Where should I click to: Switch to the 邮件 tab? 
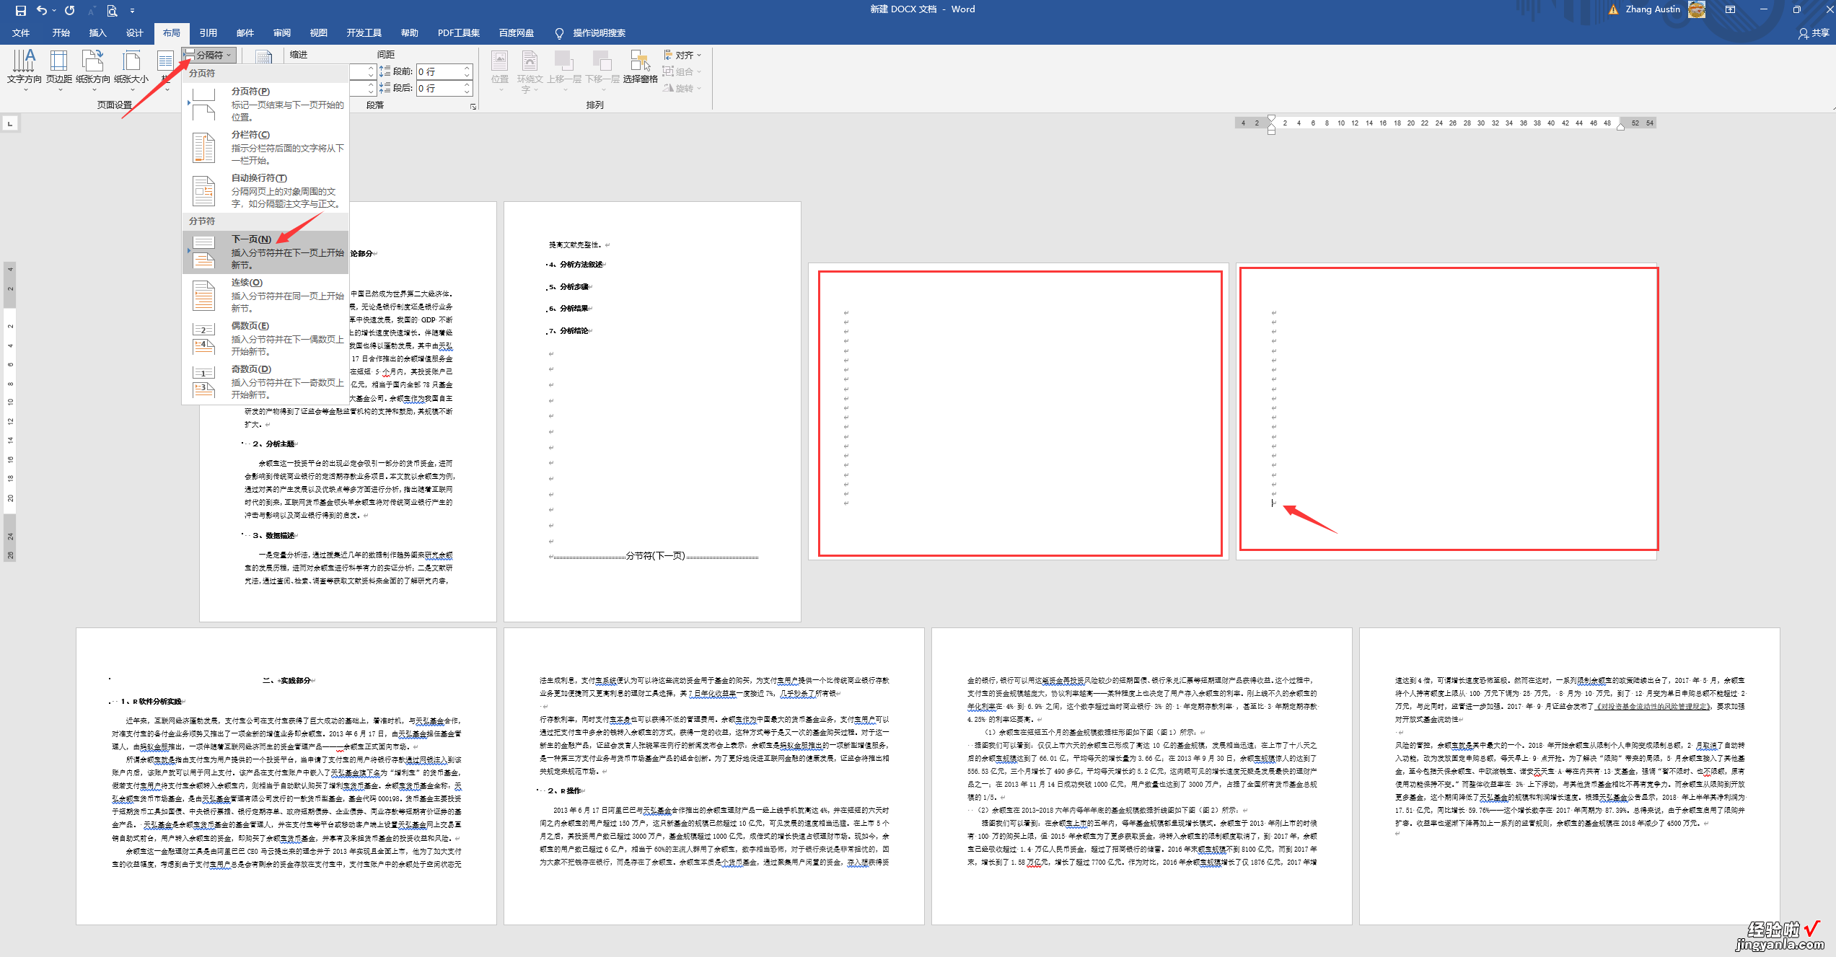coord(245,33)
